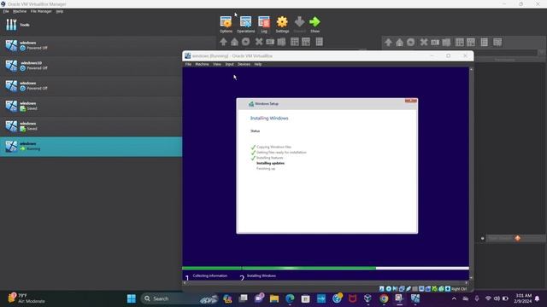The width and height of the screenshot is (547, 307).
Task: Open File Explorer from the taskbar
Action: pyautogui.click(x=274, y=298)
